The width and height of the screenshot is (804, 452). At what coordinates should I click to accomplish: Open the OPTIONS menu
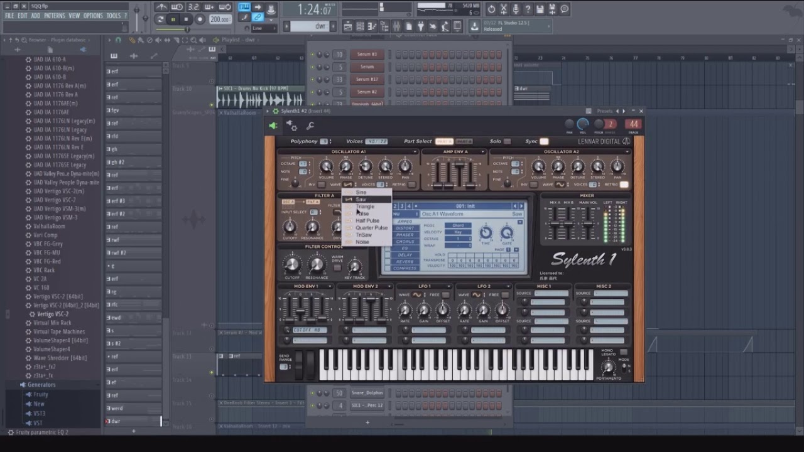93,16
